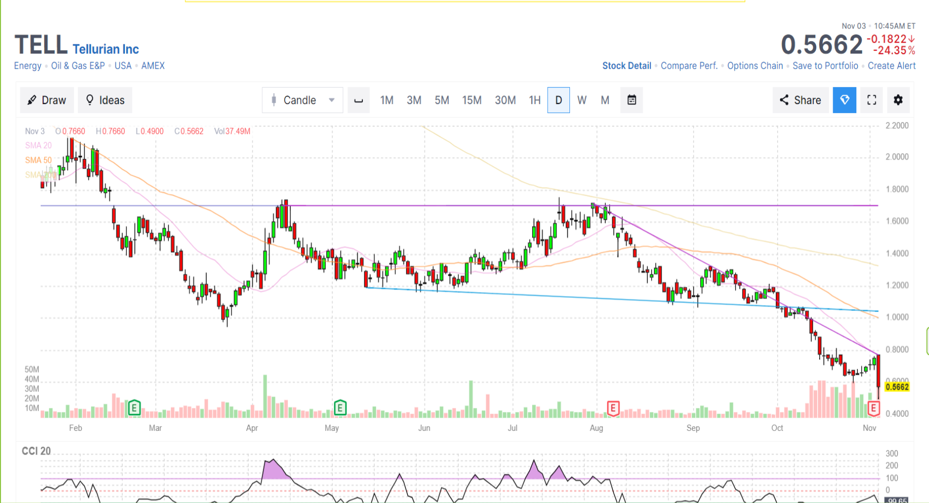The height and width of the screenshot is (503, 929).
Task: Open Options Chain page
Action: tap(755, 66)
